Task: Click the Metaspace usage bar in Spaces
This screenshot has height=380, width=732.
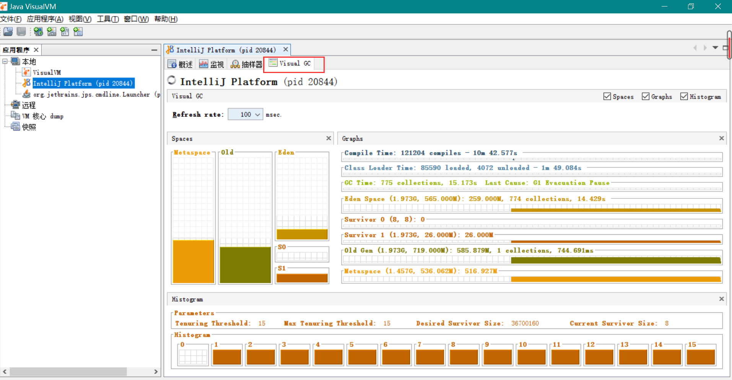Action: tap(193, 261)
